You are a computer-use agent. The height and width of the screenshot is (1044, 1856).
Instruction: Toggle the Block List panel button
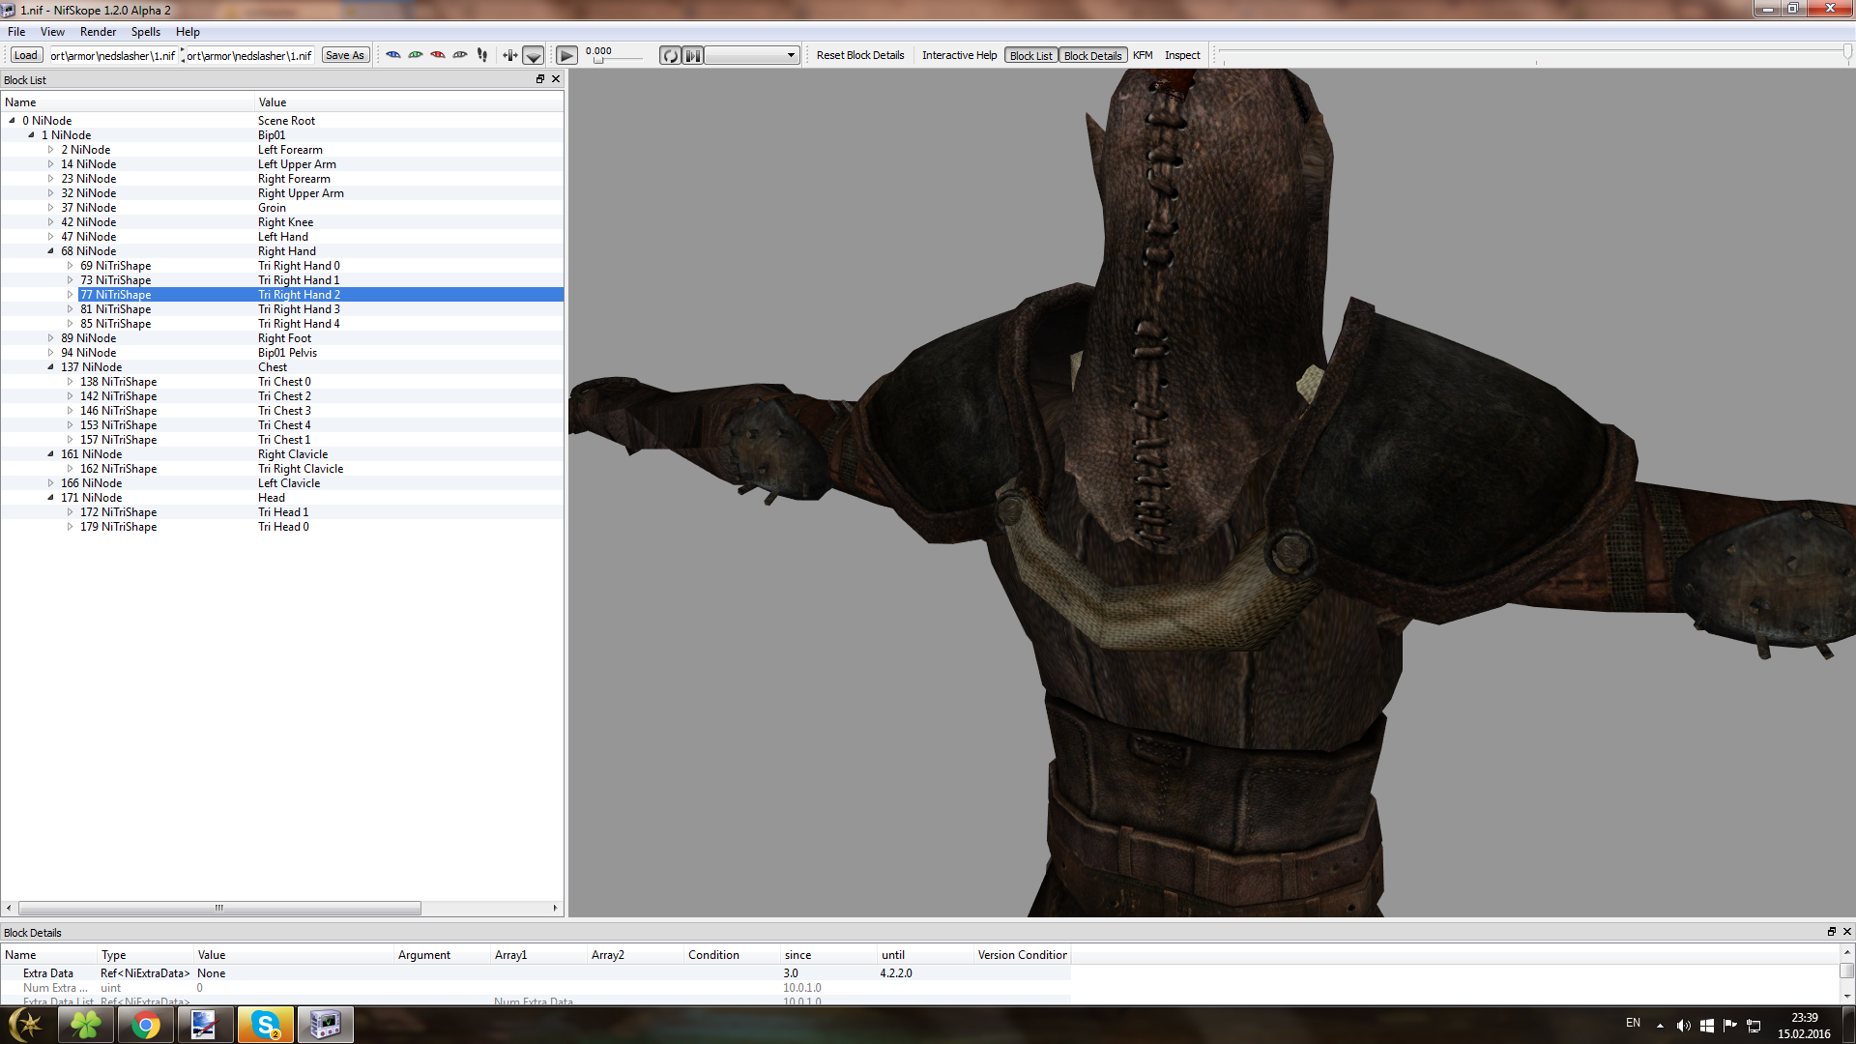point(1031,55)
